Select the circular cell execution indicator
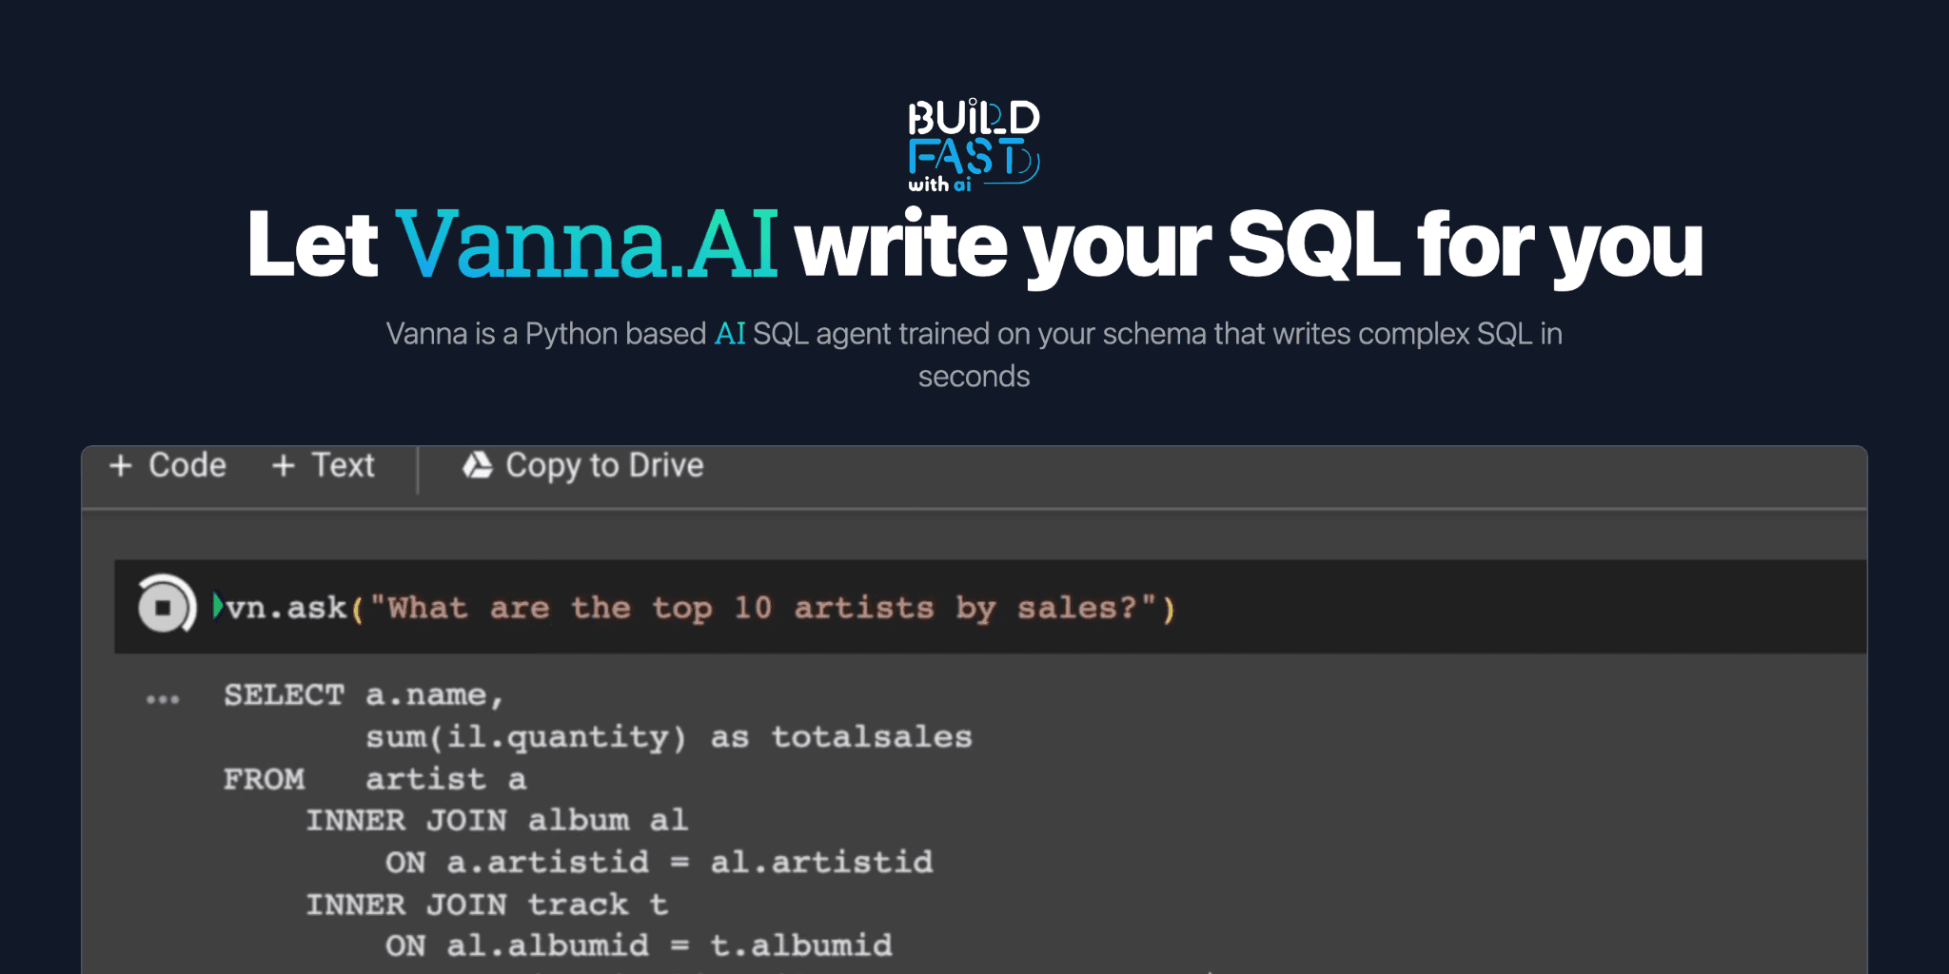 (165, 606)
